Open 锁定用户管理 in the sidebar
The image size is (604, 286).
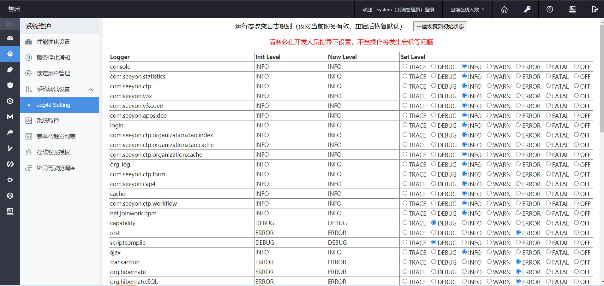click(x=53, y=73)
